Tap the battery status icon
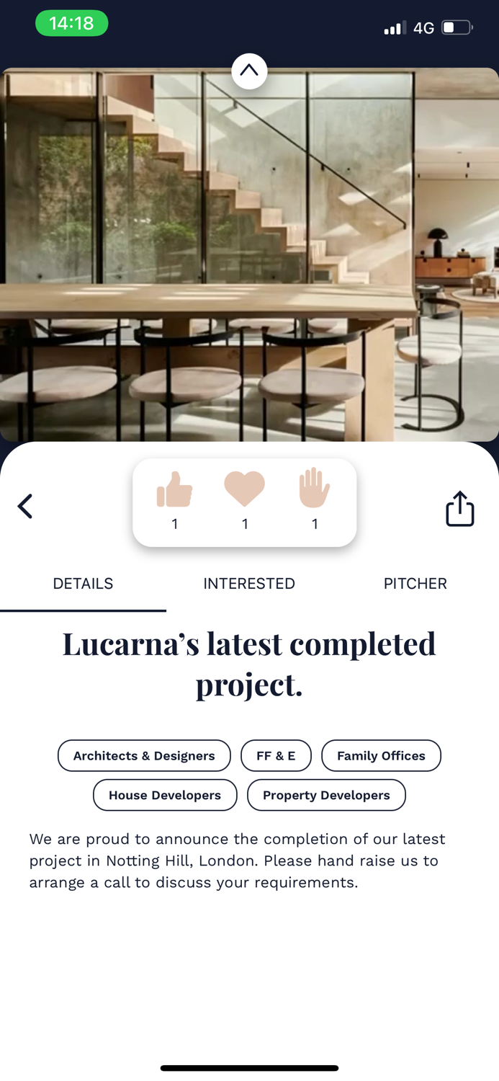The height and width of the screenshot is (1081, 499). (457, 28)
